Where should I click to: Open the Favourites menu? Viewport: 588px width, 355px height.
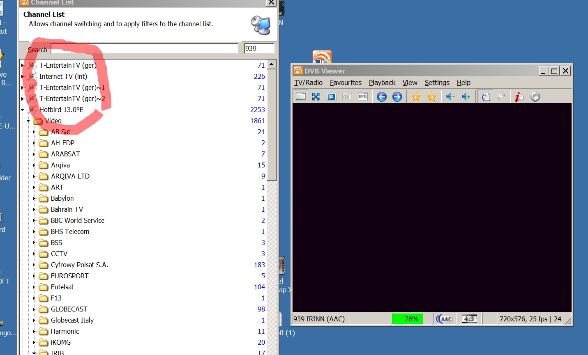coord(346,82)
